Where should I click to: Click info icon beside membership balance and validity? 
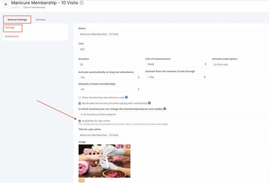coord(165,109)
